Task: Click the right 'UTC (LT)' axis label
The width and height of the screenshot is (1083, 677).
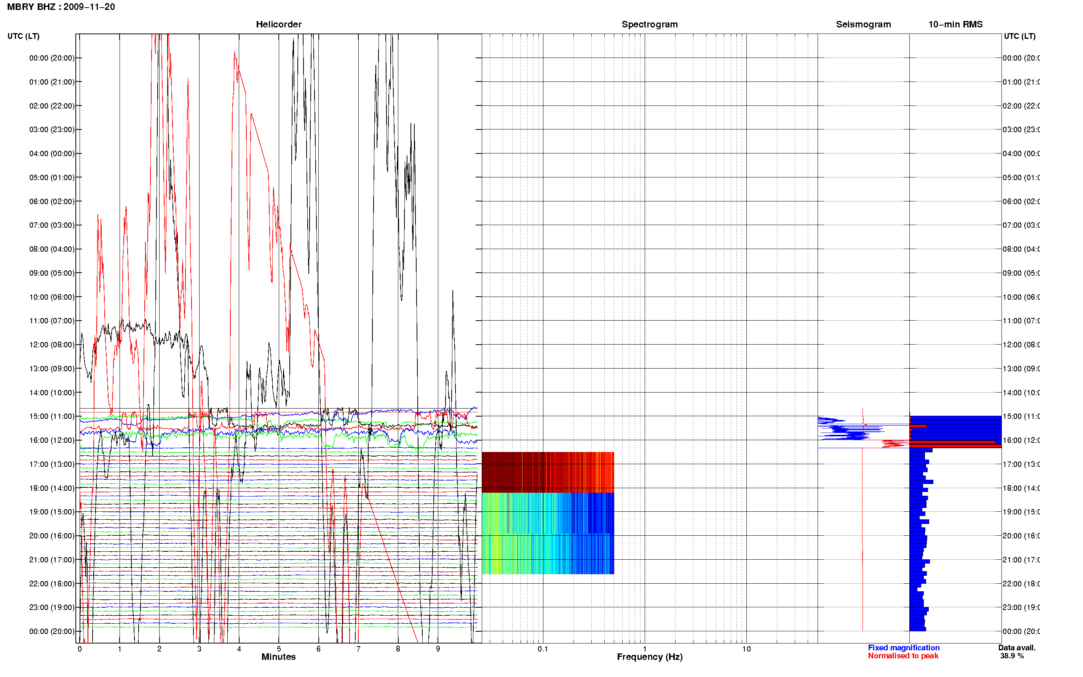Action: pos(1019,36)
